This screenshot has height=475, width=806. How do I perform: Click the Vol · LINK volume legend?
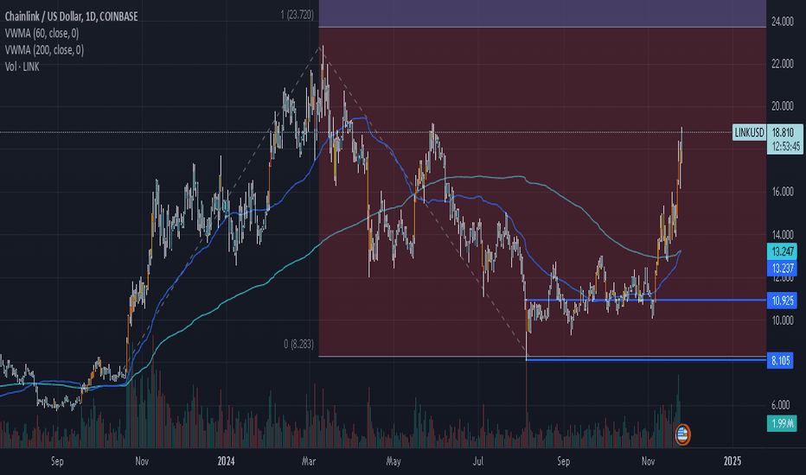pyautogui.click(x=22, y=66)
